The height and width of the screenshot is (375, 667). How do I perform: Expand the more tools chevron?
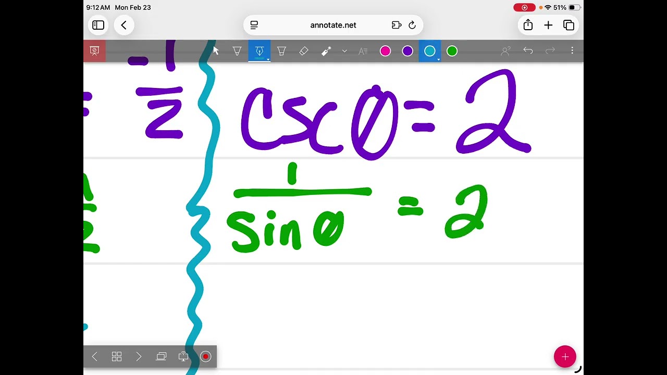coord(344,51)
